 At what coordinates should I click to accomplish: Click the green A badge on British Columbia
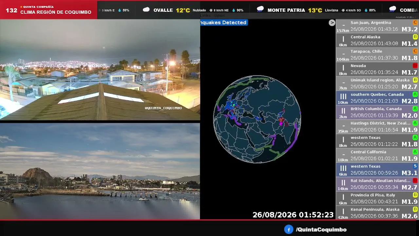415,109
